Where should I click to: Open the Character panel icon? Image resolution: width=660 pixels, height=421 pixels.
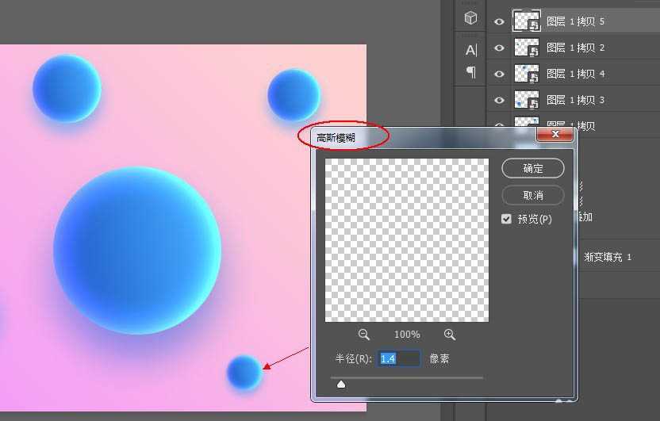tap(471, 50)
